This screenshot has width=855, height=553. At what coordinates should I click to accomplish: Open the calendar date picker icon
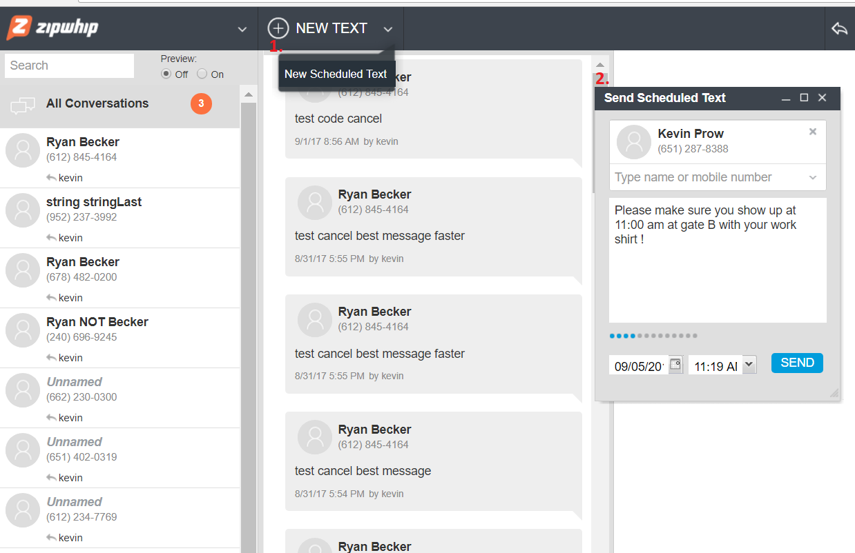pyautogui.click(x=675, y=365)
